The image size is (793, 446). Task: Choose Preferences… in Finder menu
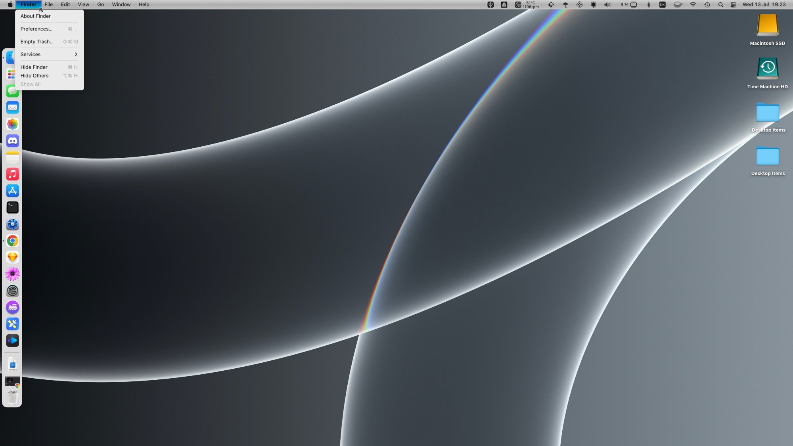point(36,29)
